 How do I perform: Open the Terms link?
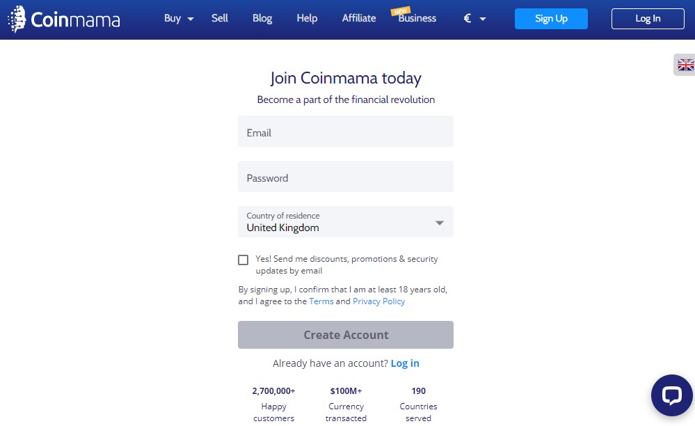[321, 301]
